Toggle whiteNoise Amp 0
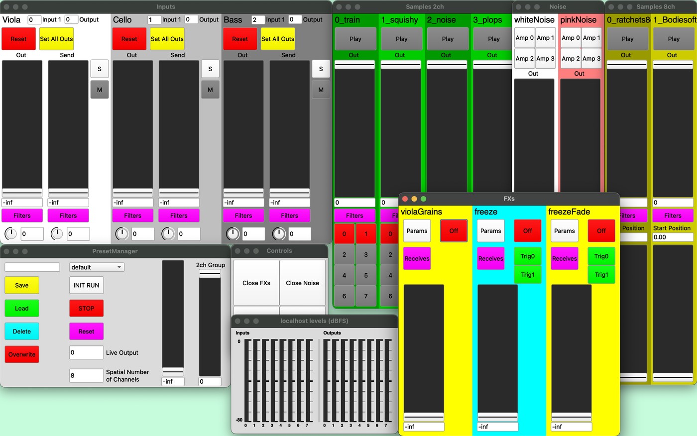This screenshot has width=697, height=436. click(x=525, y=38)
